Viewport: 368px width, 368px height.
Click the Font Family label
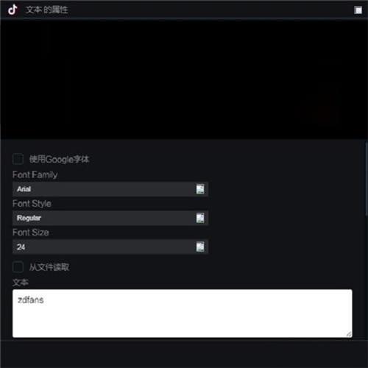tap(35, 175)
